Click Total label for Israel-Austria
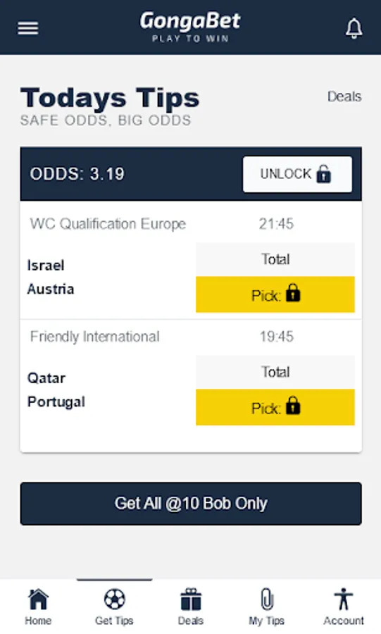 tap(275, 259)
